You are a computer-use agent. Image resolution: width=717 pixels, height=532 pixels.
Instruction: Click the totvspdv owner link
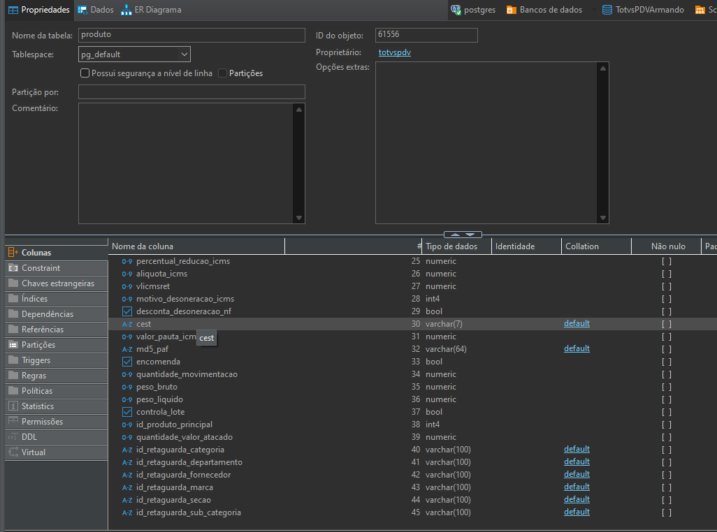(x=395, y=52)
